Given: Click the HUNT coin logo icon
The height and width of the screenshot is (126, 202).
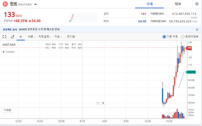Looking at the screenshot, I should click(x=5, y=4).
